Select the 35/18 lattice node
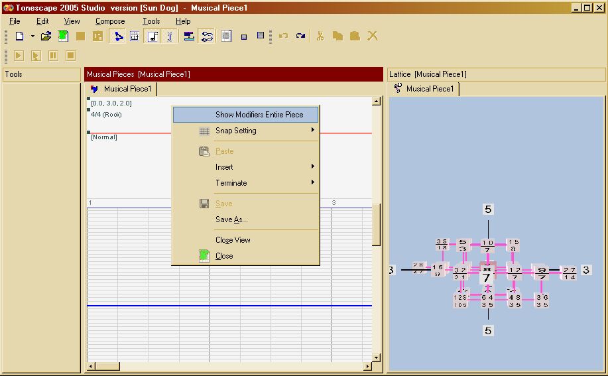 (x=442, y=244)
